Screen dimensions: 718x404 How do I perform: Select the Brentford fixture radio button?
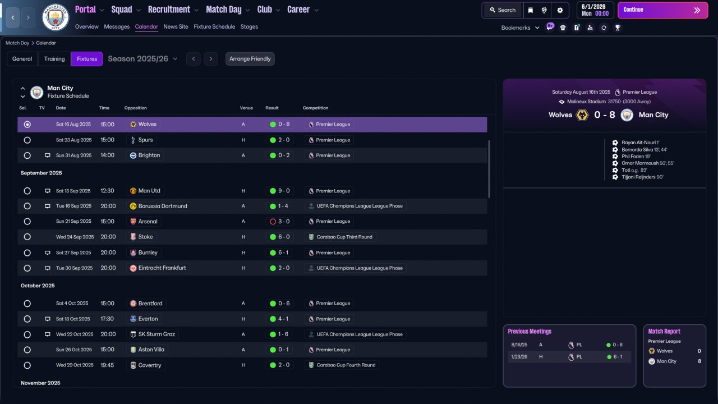[27, 304]
